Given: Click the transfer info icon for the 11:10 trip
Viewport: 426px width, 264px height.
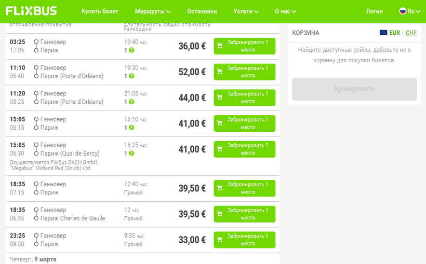Looking at the screenshot, I should [x=131, y=76].
